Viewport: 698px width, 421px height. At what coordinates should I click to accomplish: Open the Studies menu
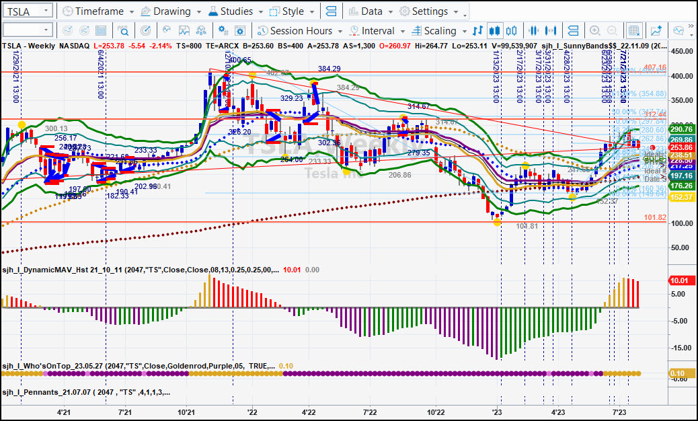[x=237, y=11]
